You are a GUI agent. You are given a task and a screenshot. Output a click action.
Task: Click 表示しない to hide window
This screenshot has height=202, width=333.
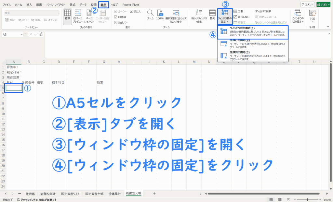coord(242,17)
